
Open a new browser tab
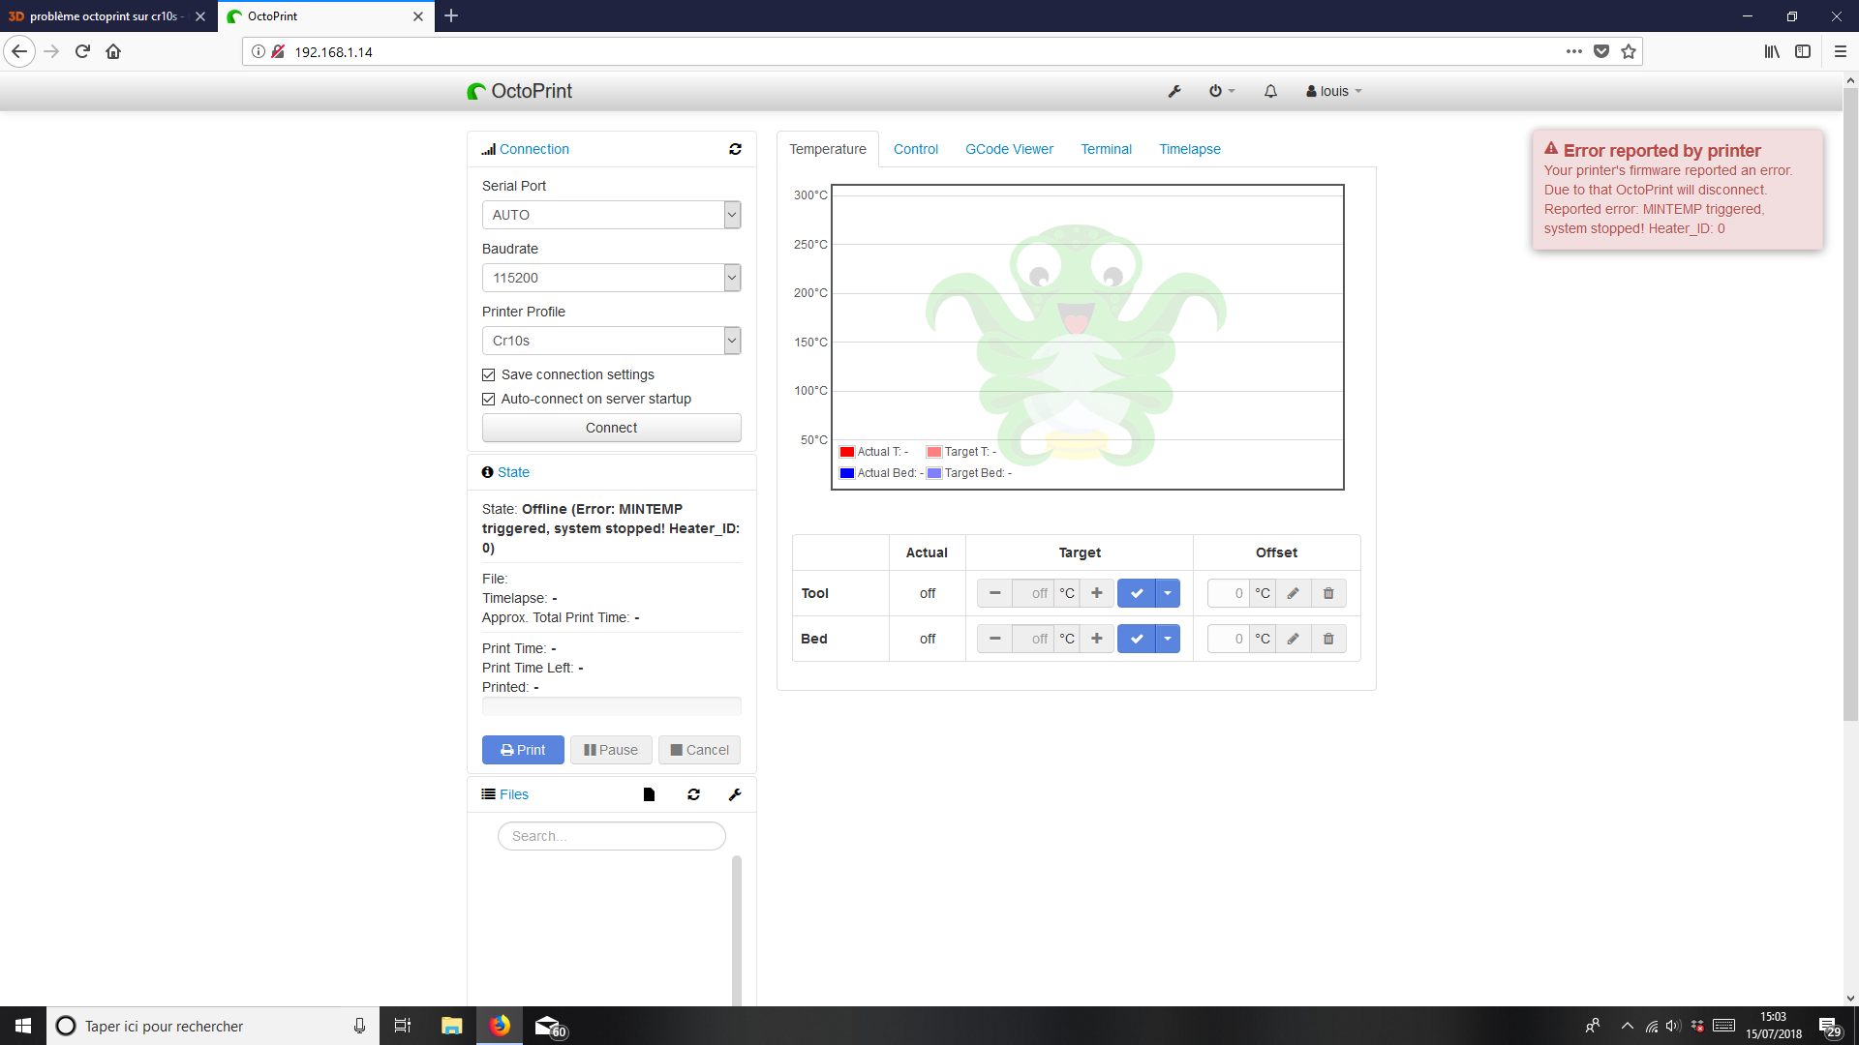pos(451,15)
